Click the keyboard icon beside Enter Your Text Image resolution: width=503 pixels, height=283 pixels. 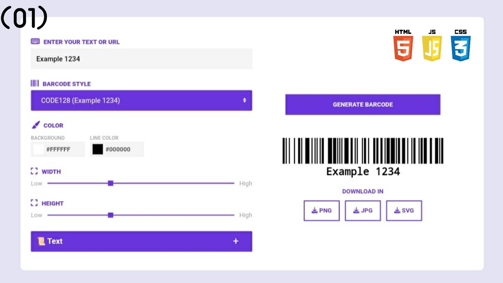[35, 41]
